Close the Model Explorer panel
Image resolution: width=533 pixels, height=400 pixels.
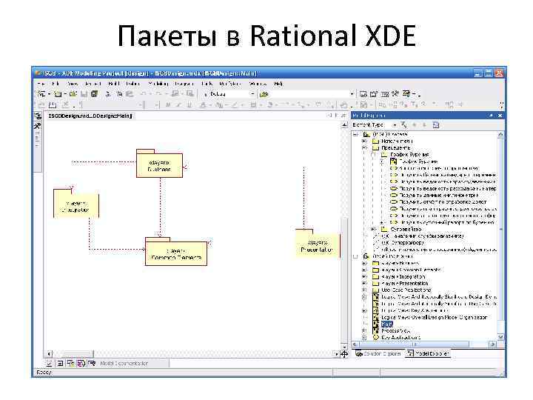pos(500,116)
